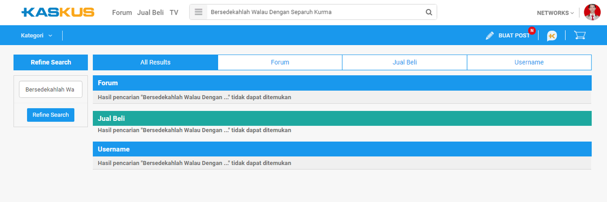607x202 pixels.
Task: Click the KASKUS logo
Action: tap(58, 12)
